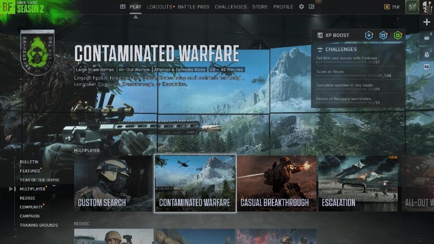Jump to Redsec in the sidebar
This screenshot has width=434, height=244.
[27, 198]
